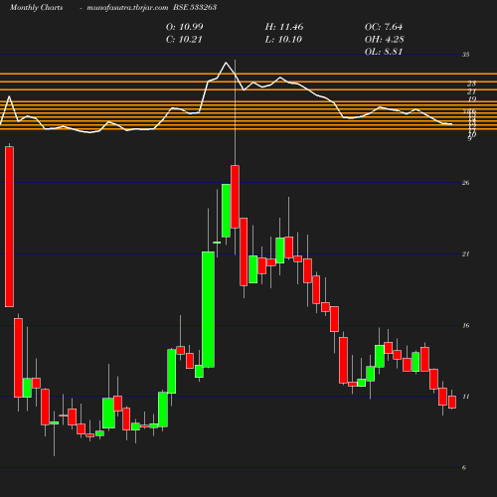Click the last red candlestick at right end
The height and width of the screenshot is (497, 497).
pyautogui.click(x=452, y=402)
